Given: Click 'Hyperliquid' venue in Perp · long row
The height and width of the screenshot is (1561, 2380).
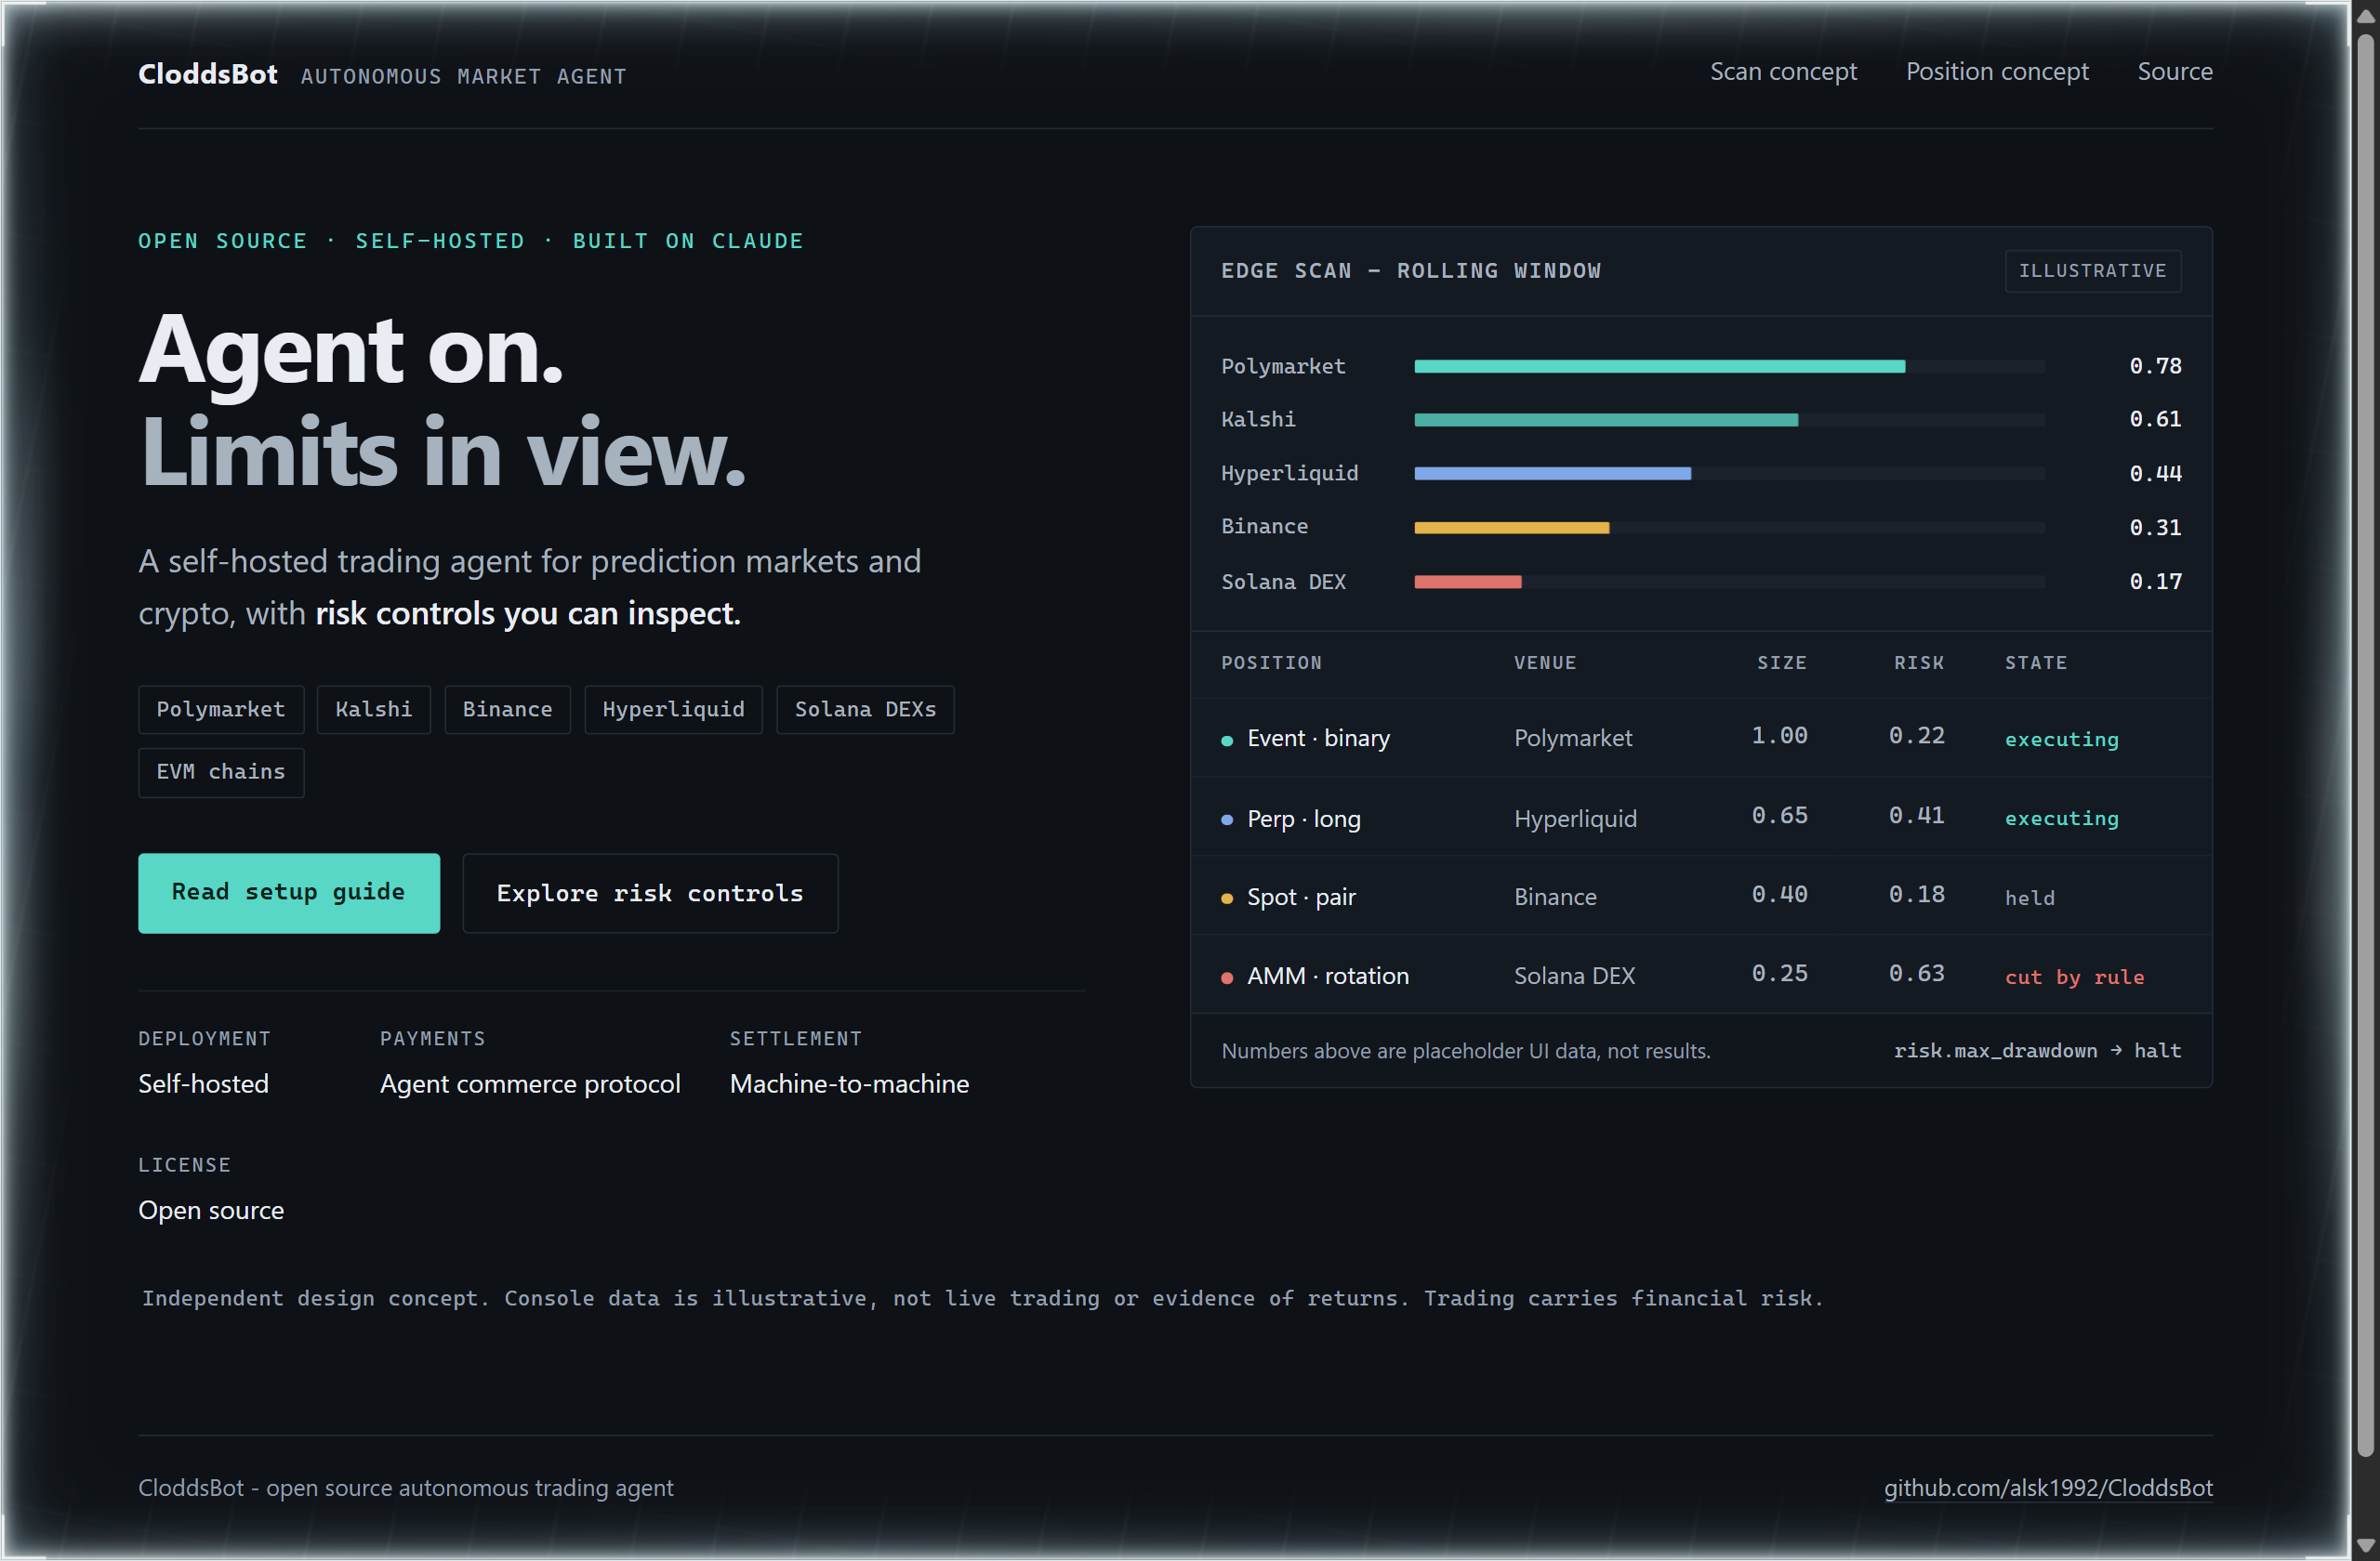Looking at the screenshot, I should (x=1575, y=820).
